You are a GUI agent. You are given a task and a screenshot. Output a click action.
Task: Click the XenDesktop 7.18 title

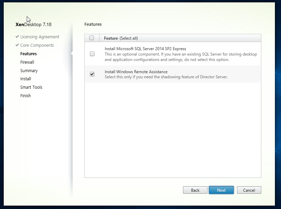(34, 24)
